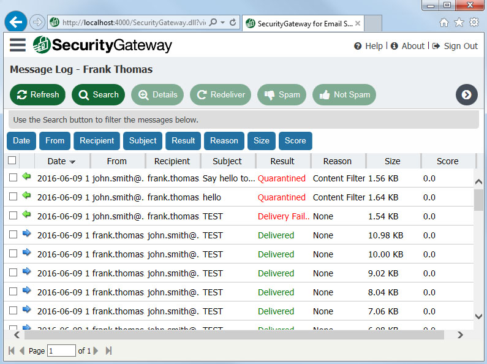Image resolution: width=487 pixels, height=364 pixels.
Task: Check the 9.02 KB delivered message
Action: click(13, 272)
